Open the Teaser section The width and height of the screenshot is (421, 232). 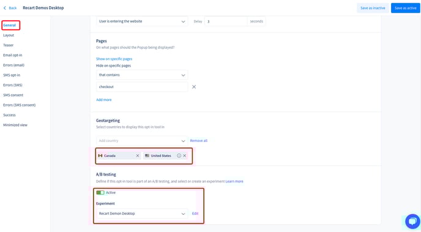pyautogui.click(x=8, y=45)
